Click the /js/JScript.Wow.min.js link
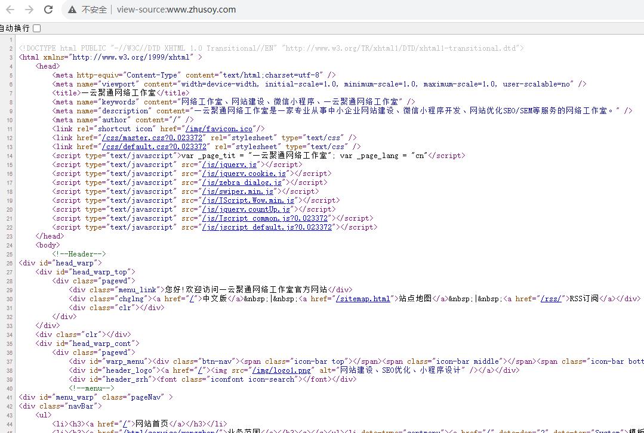The width and height of the screenshot is (644, 433). tap(248, 201)
